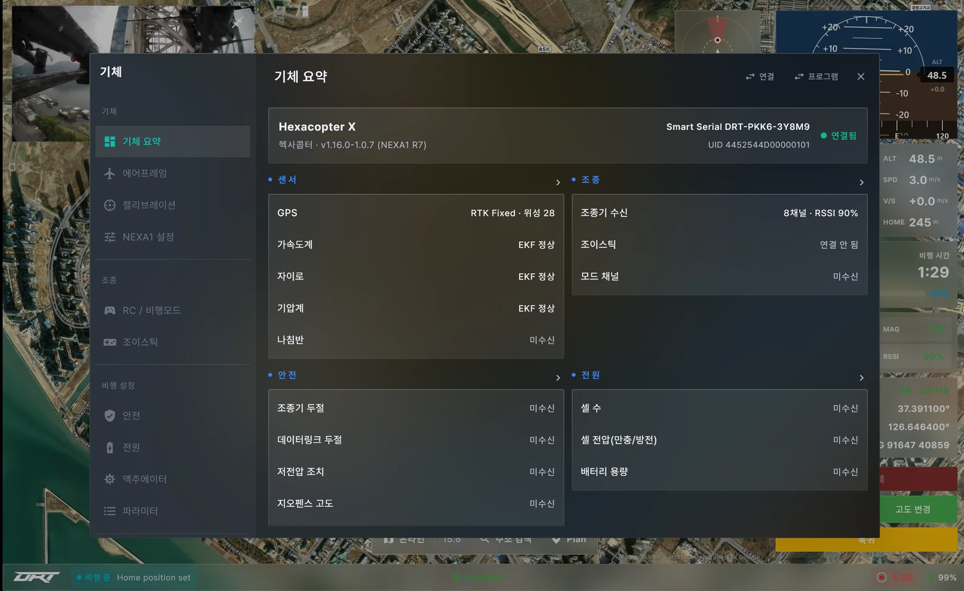Click the 프로그램 button in header

point(816,76)
